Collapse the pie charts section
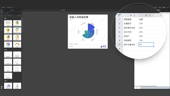Viewport: 170px width, 96px height. click(x=20, y=19)
